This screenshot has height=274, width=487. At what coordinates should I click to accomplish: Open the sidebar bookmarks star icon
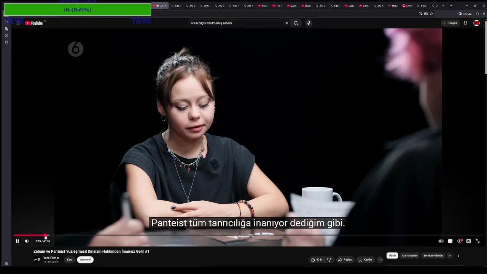[6, 42]
